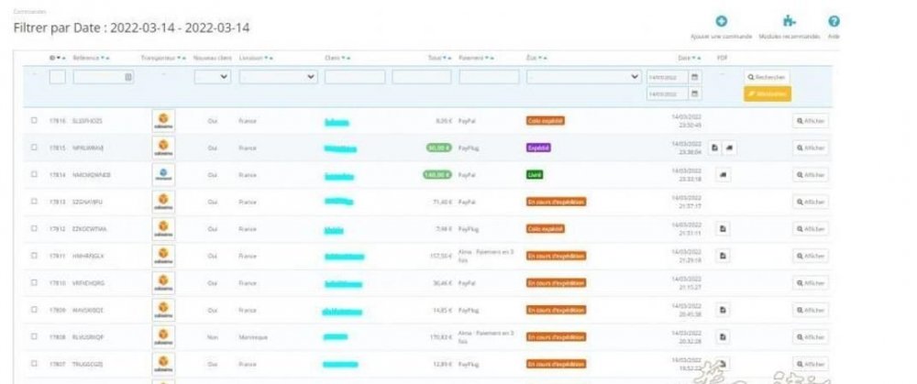
Task: Tick the checkbox for order 17813
Action: point(34,202)
